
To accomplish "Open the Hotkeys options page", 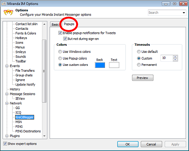I will [x=21, y=38].
